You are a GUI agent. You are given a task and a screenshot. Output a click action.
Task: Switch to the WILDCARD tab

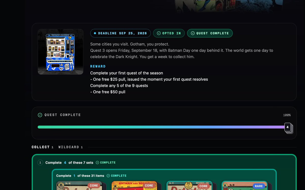(71, 147)
